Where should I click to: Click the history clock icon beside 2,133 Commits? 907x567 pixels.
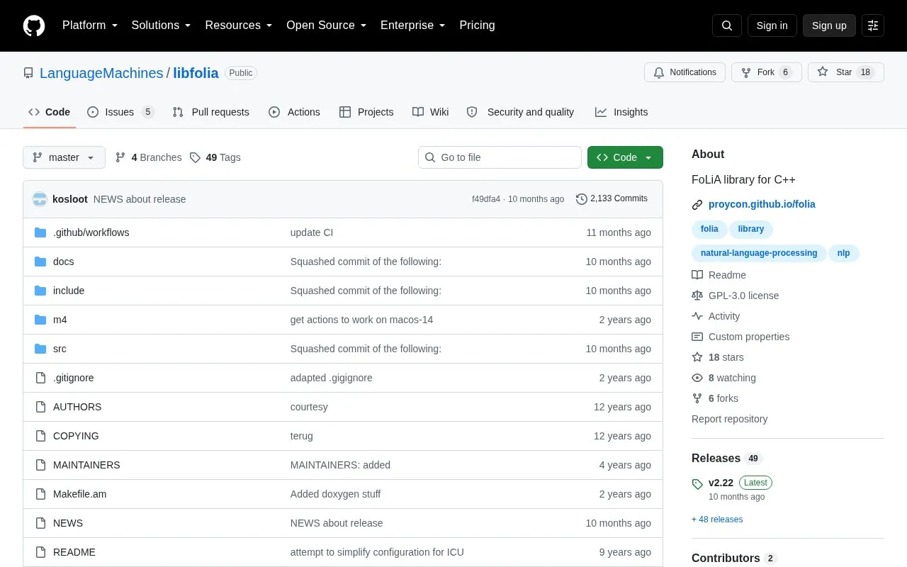582,199
